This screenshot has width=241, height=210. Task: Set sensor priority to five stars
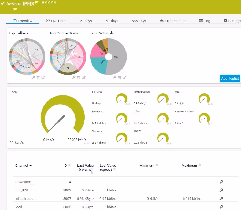[55, 2]
